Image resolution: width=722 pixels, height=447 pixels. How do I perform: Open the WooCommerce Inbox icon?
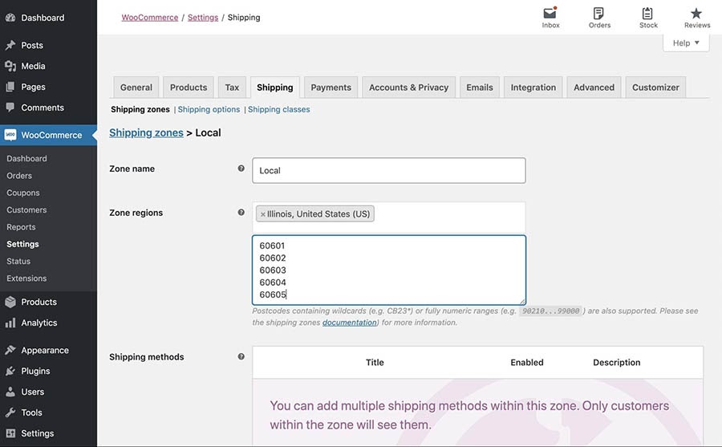(550, 14)
